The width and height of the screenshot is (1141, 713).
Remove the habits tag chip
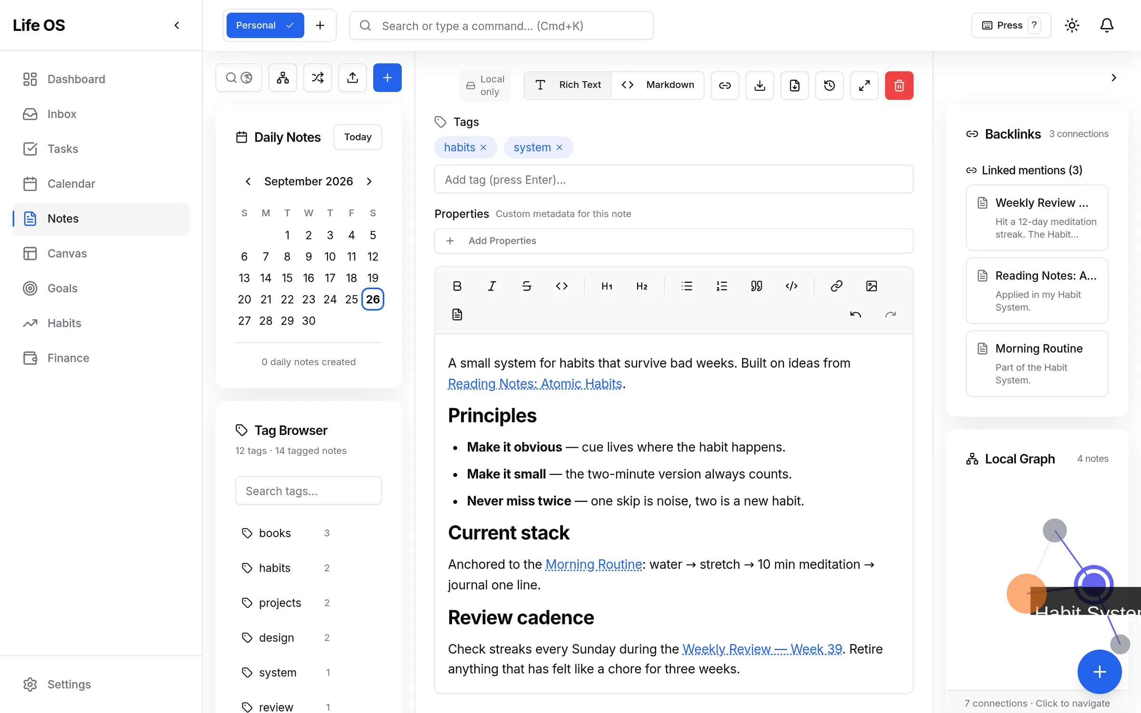point(483,147)
